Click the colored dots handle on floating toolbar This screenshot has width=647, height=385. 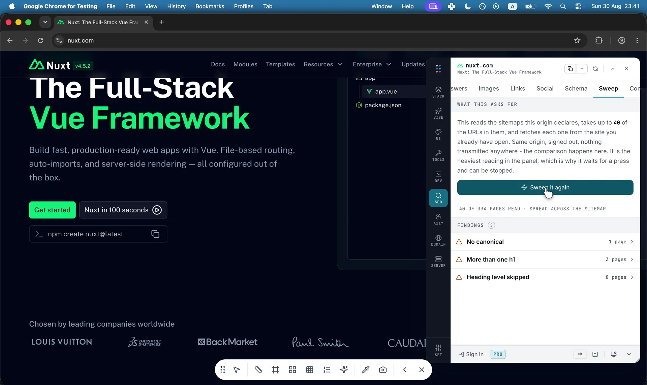click(223, 370)
